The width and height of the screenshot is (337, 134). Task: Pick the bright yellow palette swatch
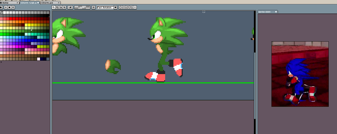pos(29,25)
